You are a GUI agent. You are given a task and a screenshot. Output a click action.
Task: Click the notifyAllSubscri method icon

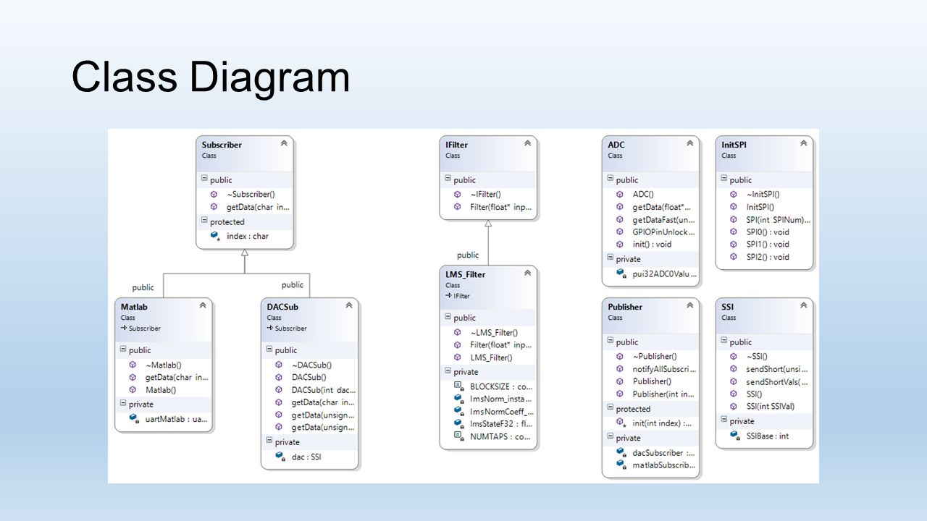(620, 368)
